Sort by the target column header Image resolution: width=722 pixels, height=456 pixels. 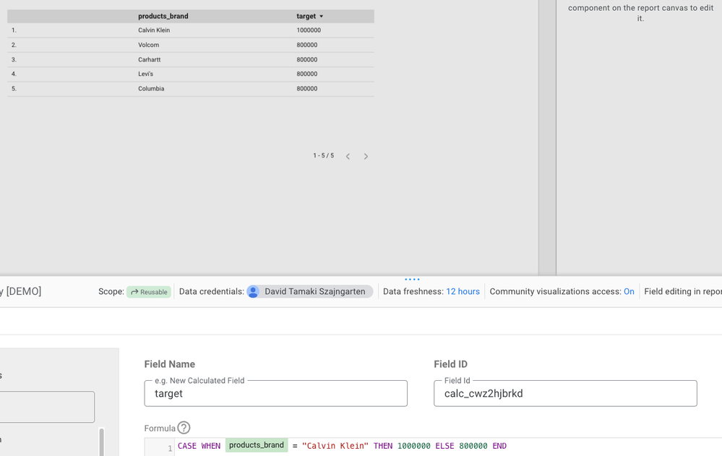point(306,16)
